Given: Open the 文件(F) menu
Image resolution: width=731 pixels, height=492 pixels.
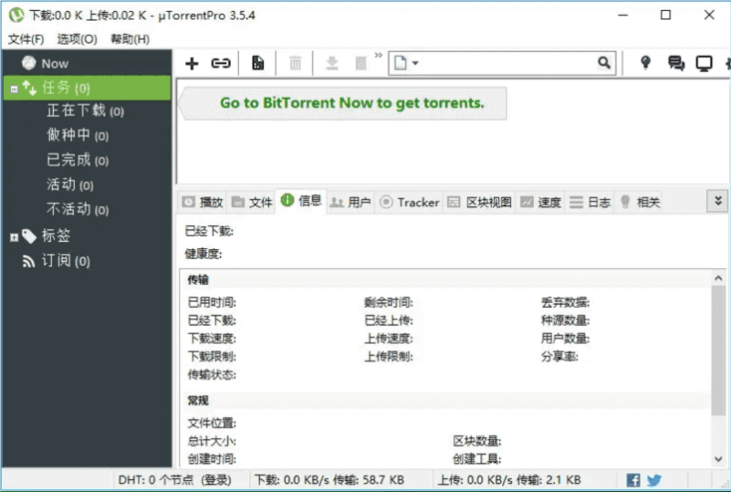Looking at the screenshot, I should 26,39.
